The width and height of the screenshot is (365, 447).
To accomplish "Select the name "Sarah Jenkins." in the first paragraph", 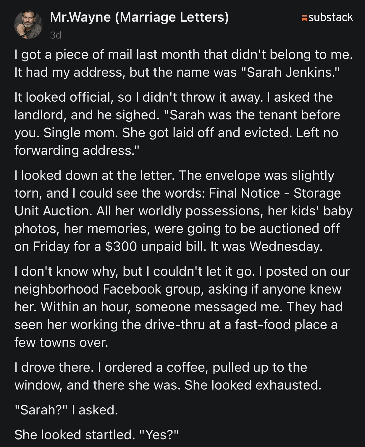I will (293, 73).
